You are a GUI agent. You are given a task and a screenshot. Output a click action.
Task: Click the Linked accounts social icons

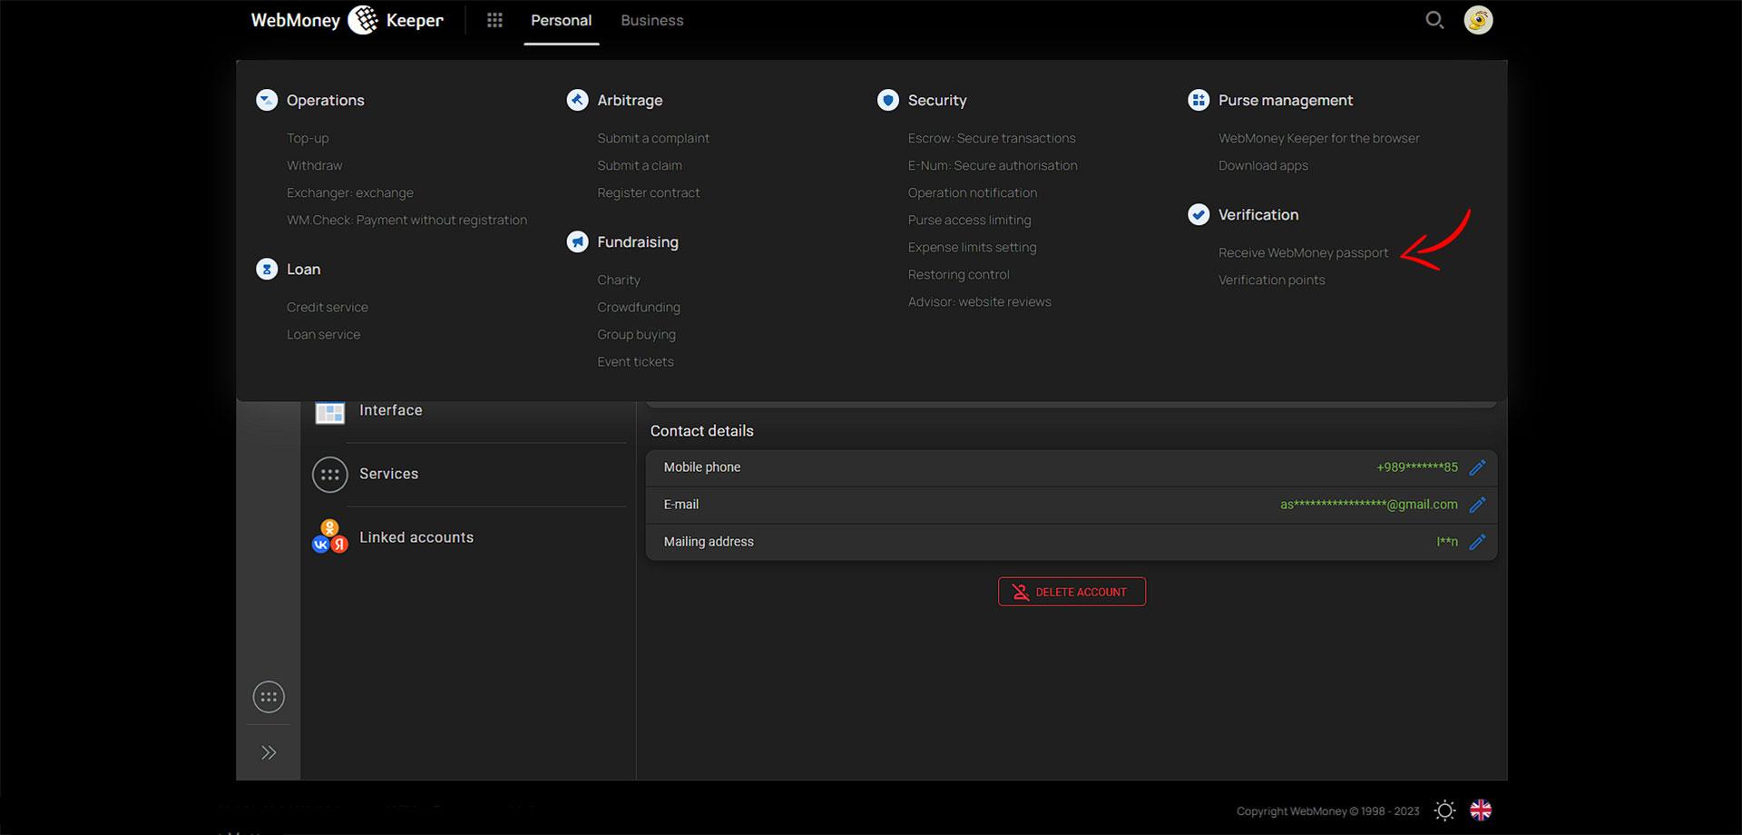[330, 537]
